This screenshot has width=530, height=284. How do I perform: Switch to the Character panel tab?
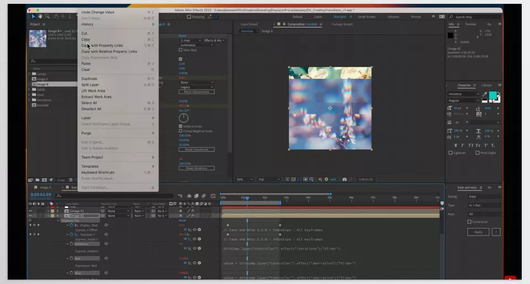pos(464,85)
